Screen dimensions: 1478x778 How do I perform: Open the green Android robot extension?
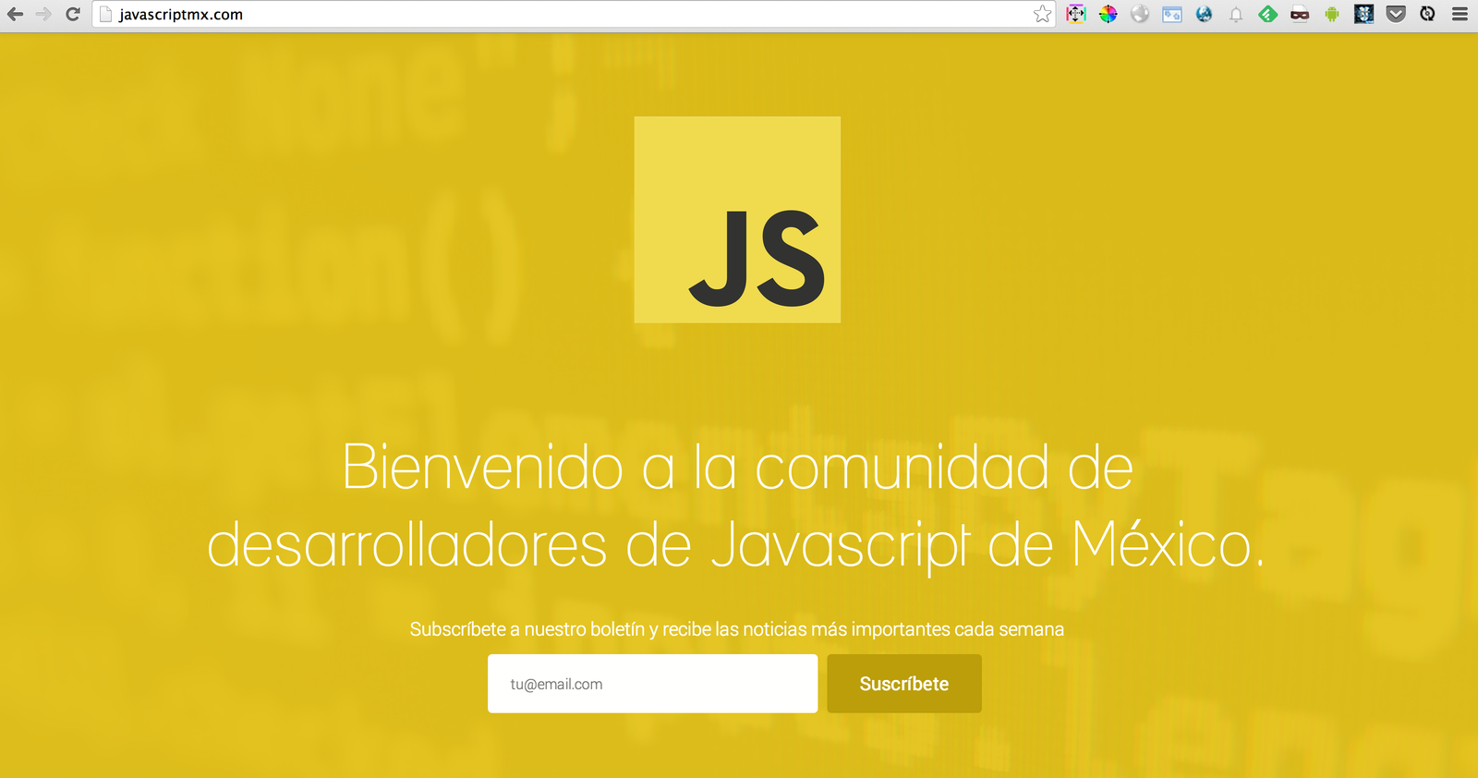coord(1332,14)
